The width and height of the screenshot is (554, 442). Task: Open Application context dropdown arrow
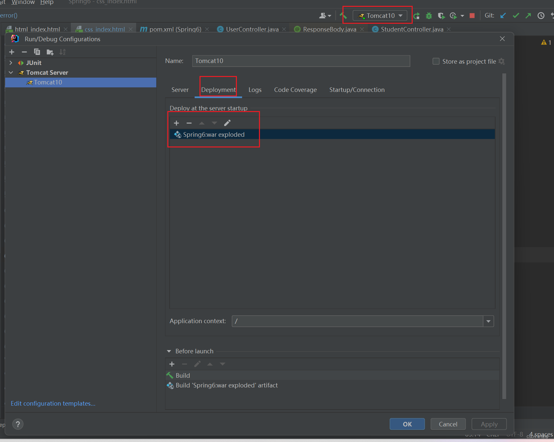(x=488, y=321)
